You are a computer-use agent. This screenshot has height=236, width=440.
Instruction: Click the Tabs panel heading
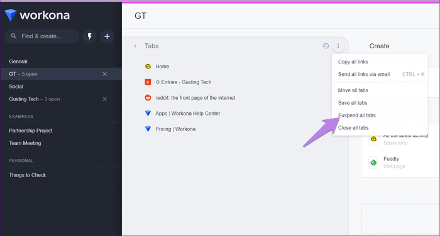click(151, 46)
